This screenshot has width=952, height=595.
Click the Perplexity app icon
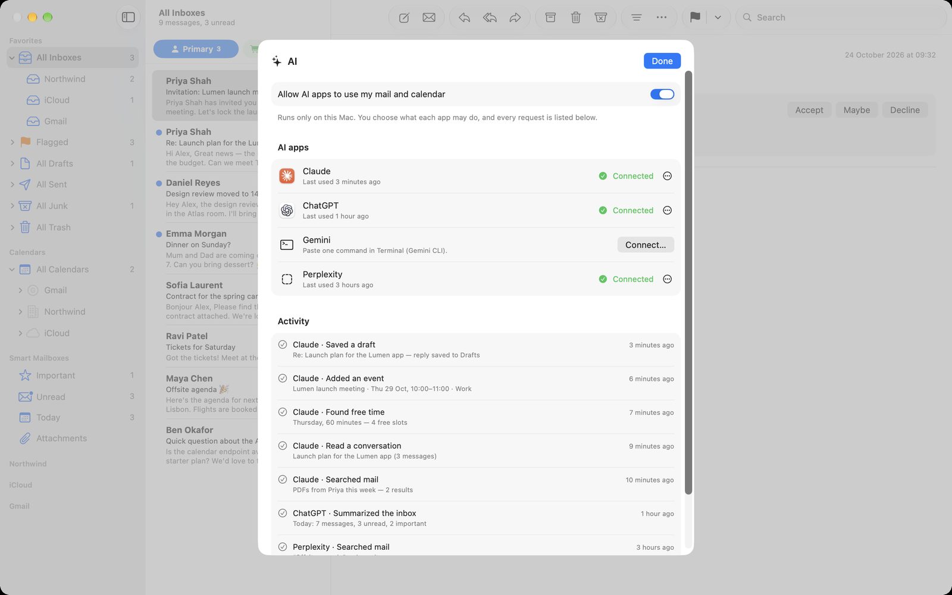(x=287, y=279)
